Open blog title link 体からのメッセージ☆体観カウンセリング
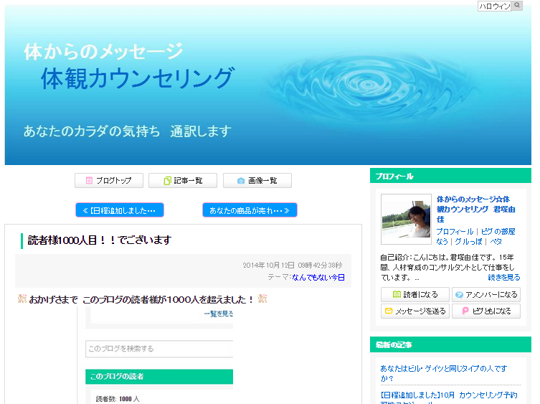Screen dimensions: 540x404 pyautogui.click(x=475, y=209)
